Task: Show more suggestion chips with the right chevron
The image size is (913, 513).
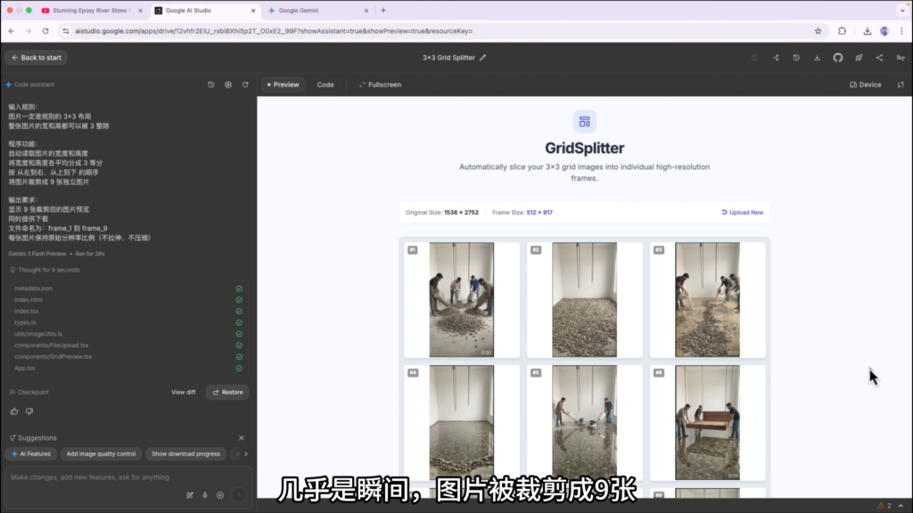Action: (x=246, y=453)
